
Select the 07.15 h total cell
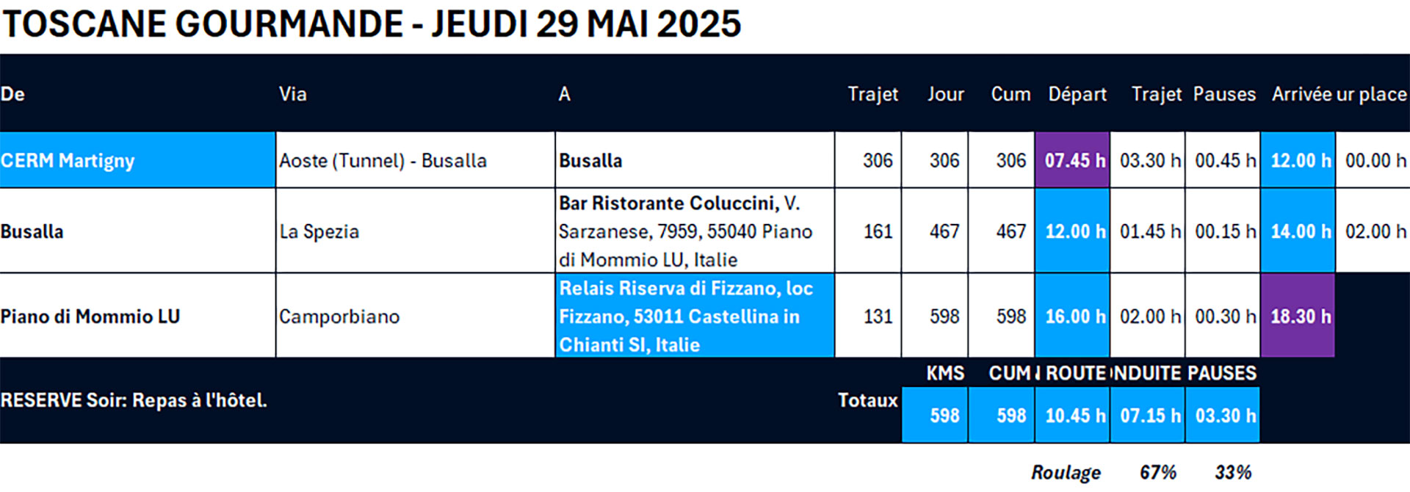1148,416
